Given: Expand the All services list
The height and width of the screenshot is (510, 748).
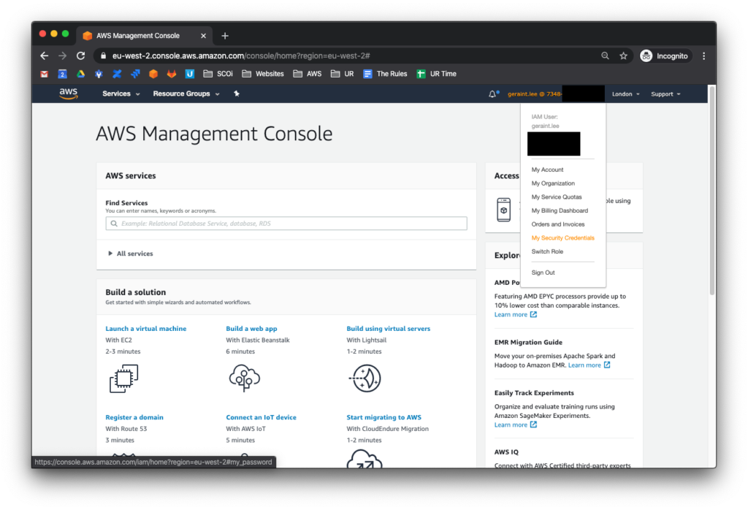Looking at the screenshot, I should pyautogui.click(x=130, y=254).
